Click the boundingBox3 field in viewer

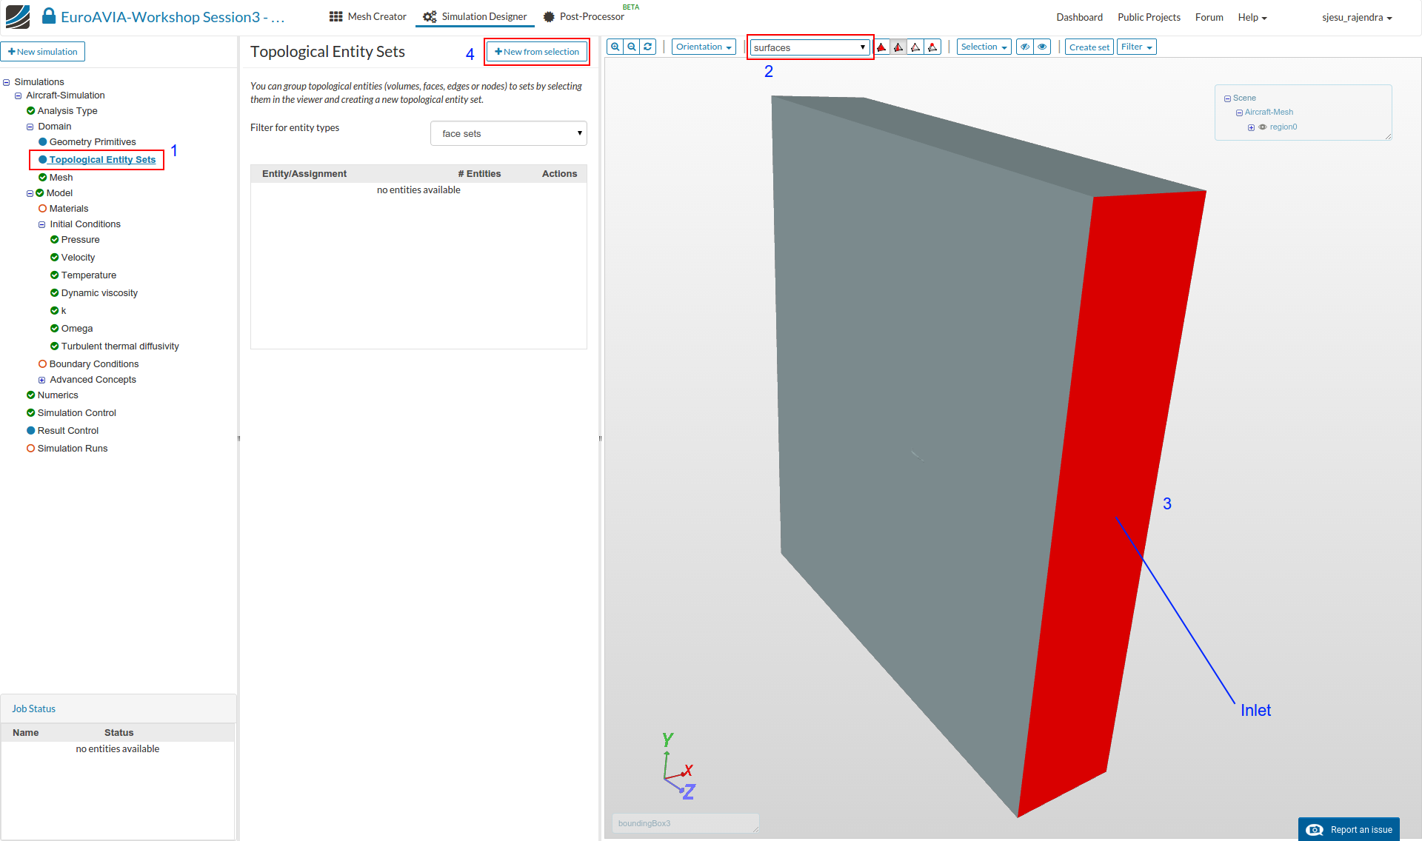[x=685, y=823]
